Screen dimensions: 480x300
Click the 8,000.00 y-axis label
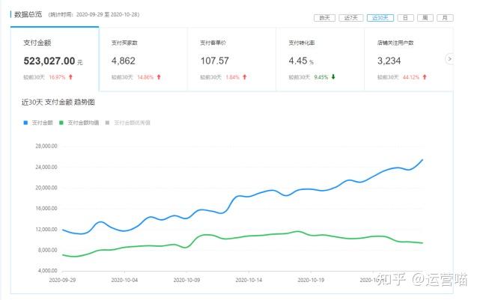click(x=47, y=250)
